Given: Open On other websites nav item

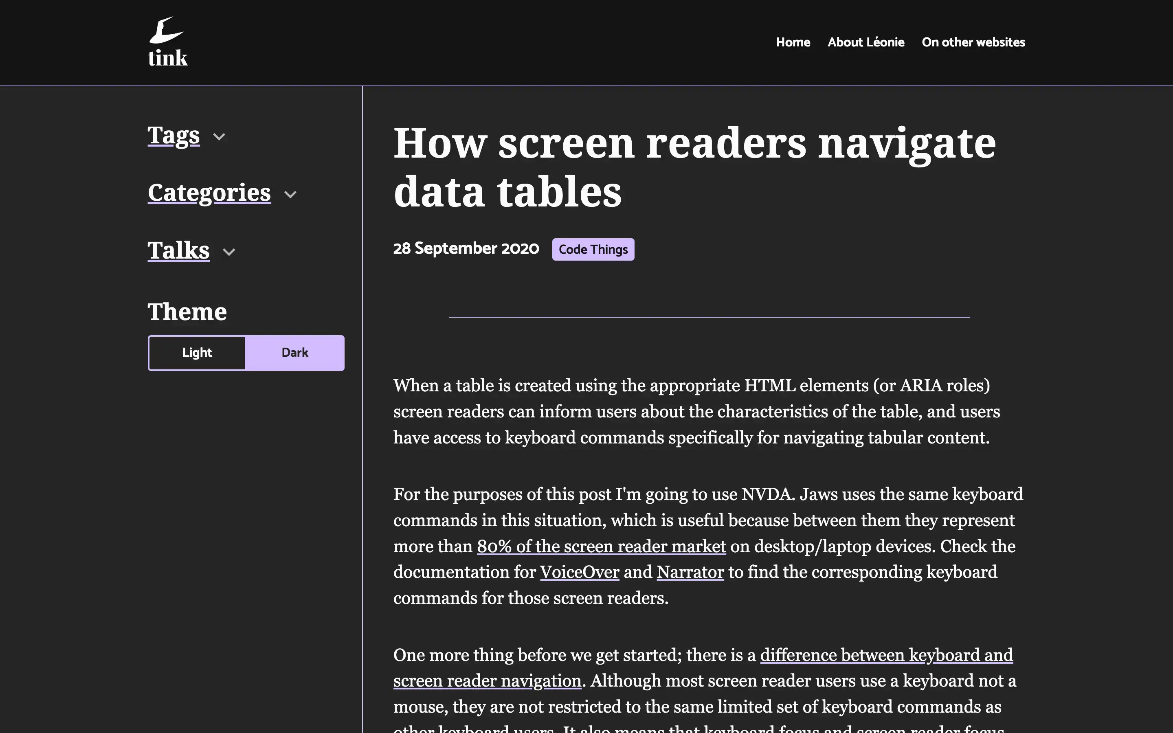Looking at the screenshot, I should (973, 43).
